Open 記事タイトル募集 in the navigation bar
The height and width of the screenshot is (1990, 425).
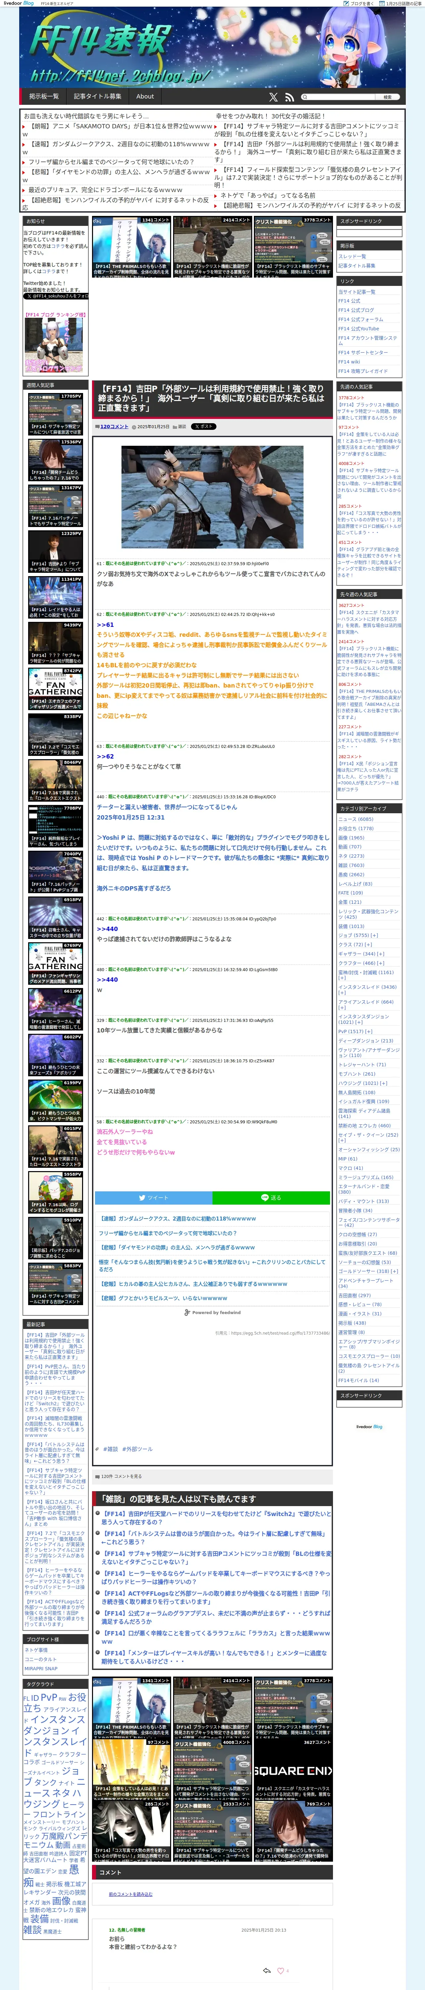coord(97,97)
